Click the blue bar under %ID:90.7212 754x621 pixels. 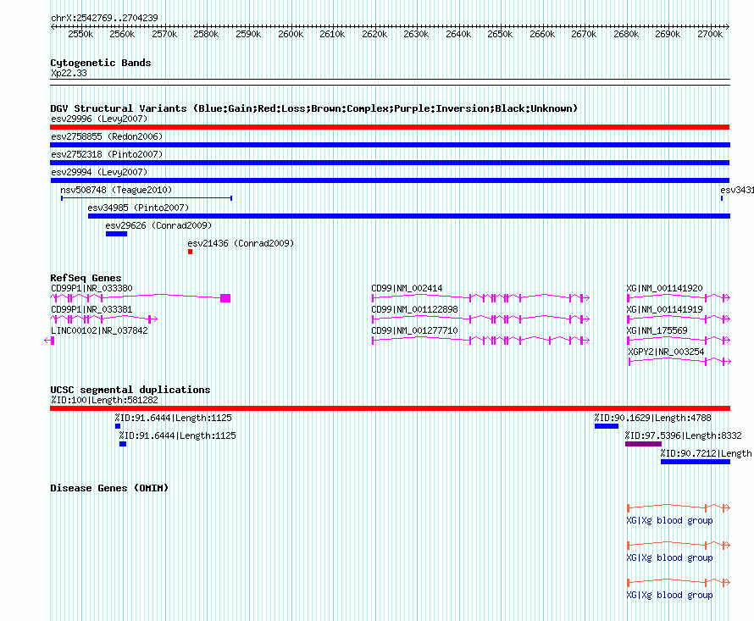pos(696,462)
